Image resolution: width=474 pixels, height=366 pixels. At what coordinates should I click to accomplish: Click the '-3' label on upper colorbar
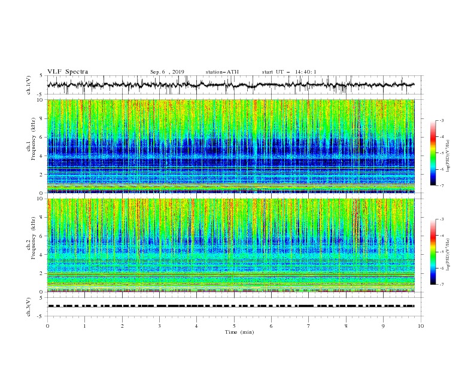(441, 120)
